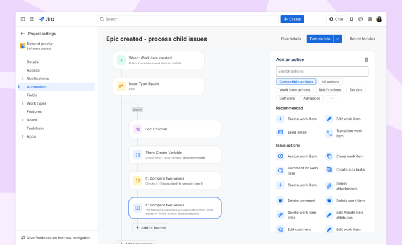Select the Compatible actions filter
402x245 pixels.
(x=296, y=82)
